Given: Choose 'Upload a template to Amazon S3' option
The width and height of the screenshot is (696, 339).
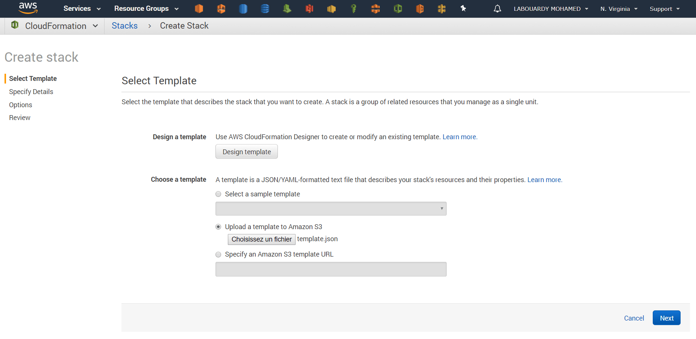Looking at the screenshot, I should (x=218, y=227).
